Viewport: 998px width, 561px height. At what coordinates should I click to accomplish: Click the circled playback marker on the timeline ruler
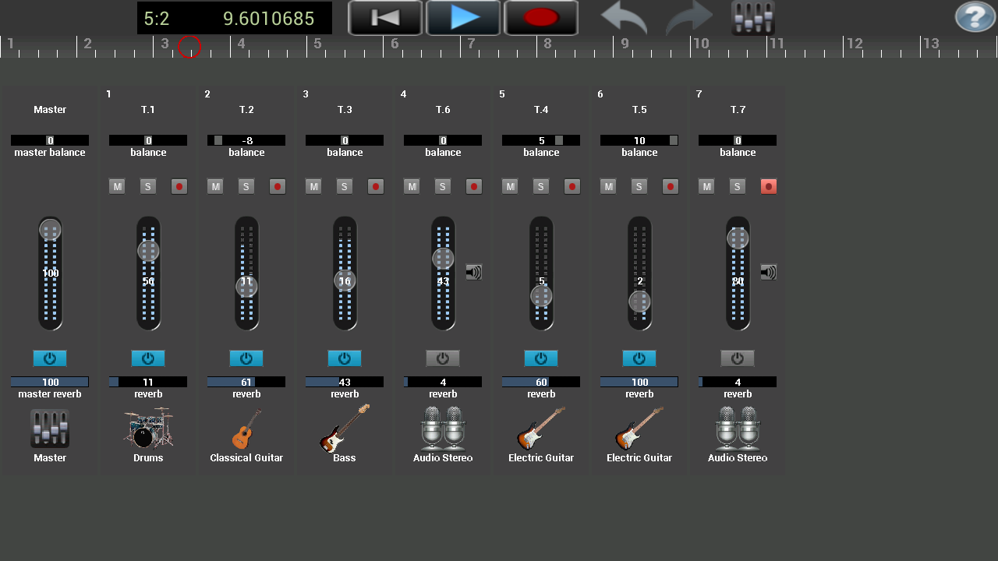pyautogui.click(x=190, y=48)
